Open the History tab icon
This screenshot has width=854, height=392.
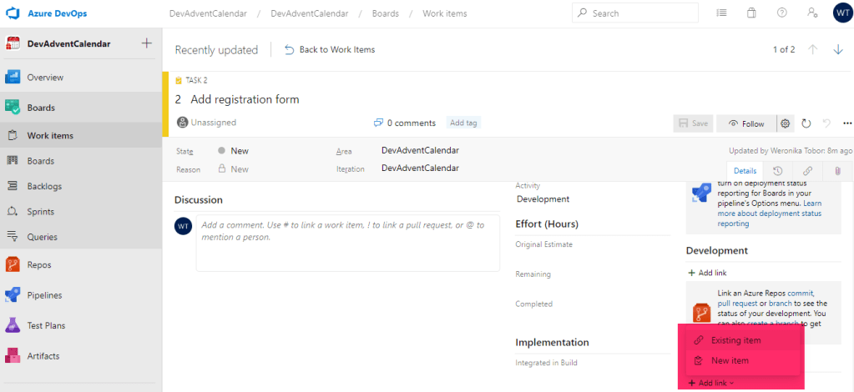tap(777, 171)
